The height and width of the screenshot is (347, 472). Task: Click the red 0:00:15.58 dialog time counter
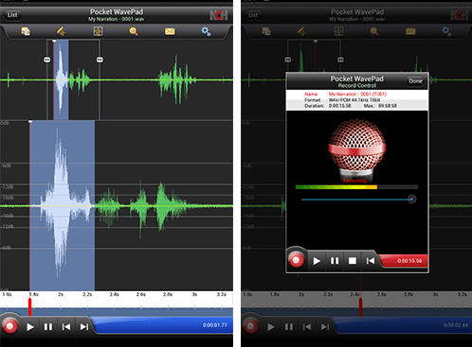[x=409, y=261]
